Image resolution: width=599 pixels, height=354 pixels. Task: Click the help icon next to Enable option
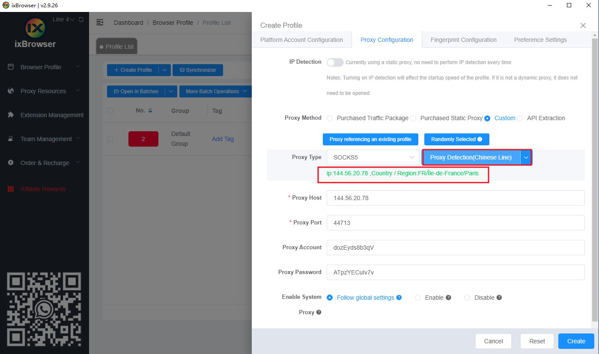pos(448,298)
